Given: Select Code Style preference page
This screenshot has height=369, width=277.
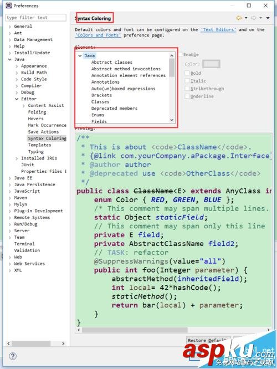Looking at the screenshot, I should coord(34,79).
